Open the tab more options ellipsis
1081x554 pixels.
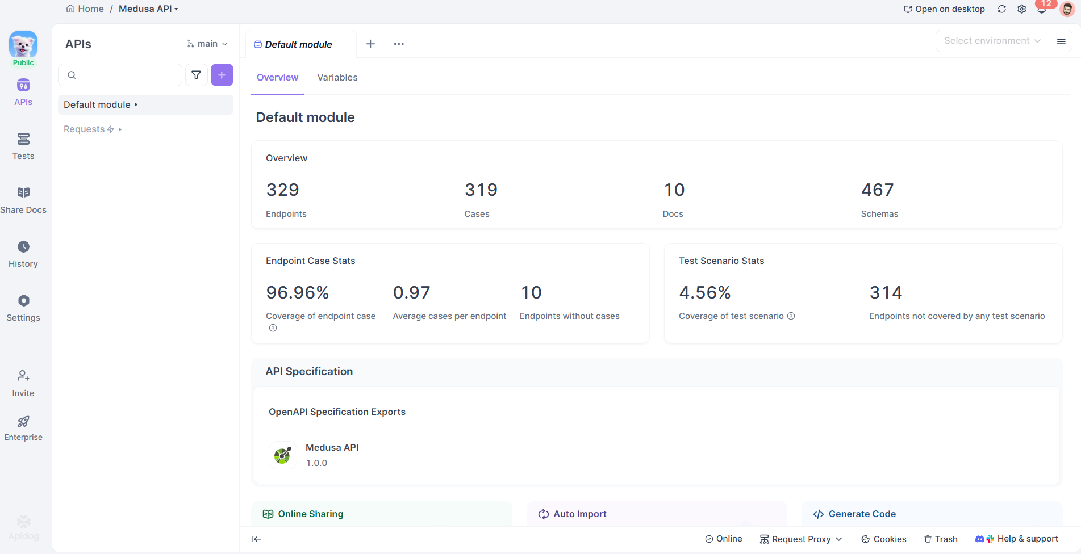[399, 44]
